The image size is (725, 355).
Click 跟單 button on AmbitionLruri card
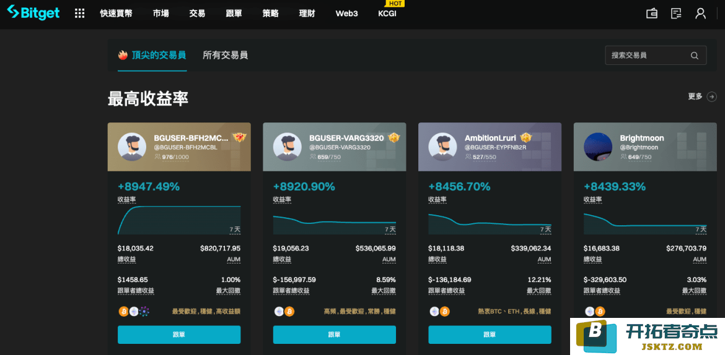pyautogui.click(x=490, y=335)
